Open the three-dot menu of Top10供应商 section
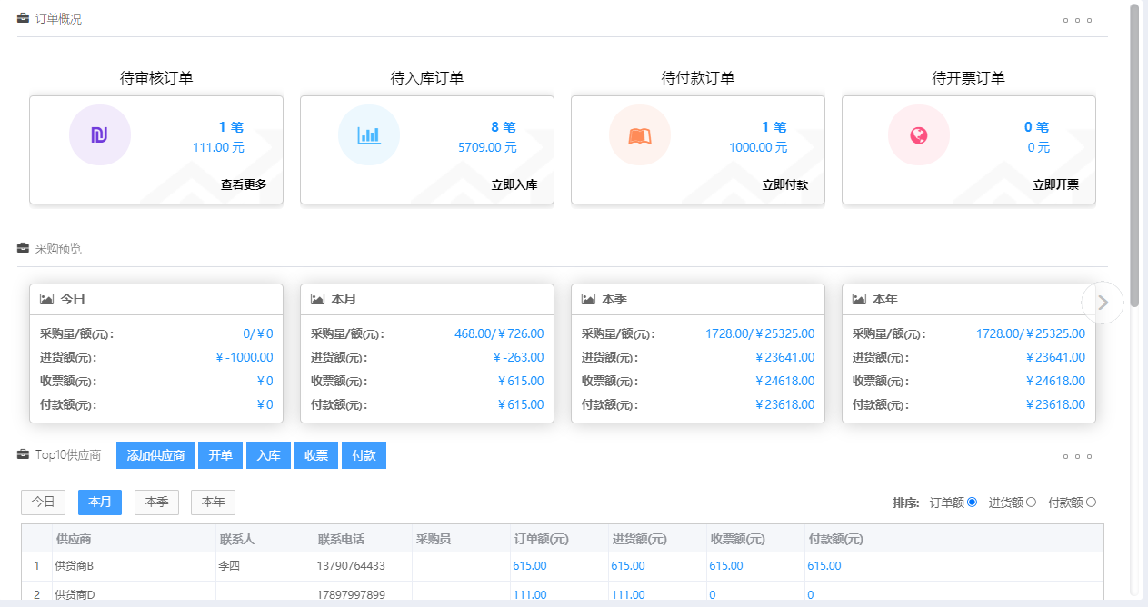Viewport: 1148px width, 607px height. tap(1077, 457)
